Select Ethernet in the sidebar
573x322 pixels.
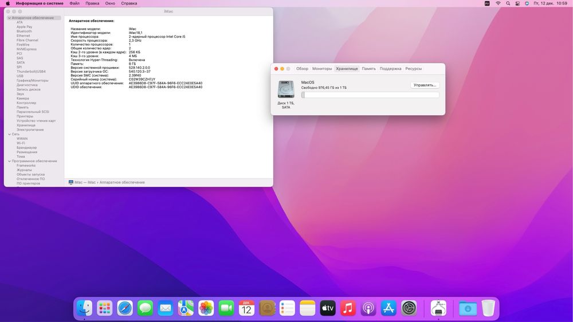[23, 36]
